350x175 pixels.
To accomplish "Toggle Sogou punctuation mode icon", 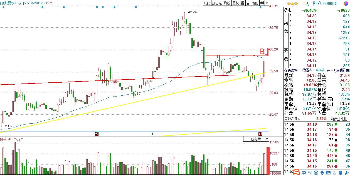I will click(x=310, y=173).
